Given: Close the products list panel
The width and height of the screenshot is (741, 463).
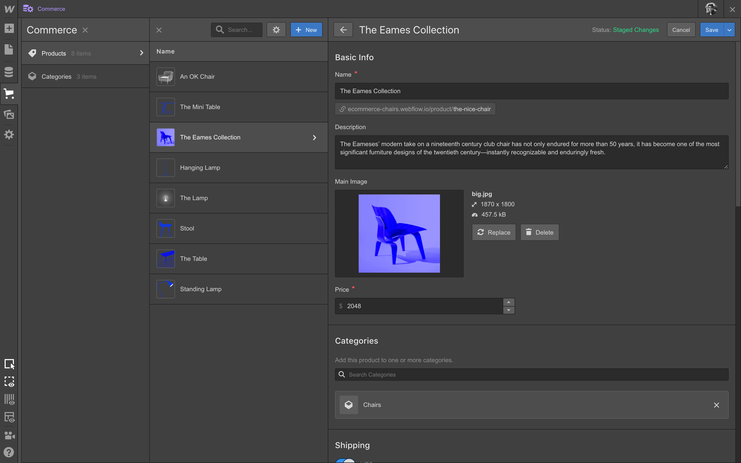Looking at the screenshot, I should tap(159, 30).
